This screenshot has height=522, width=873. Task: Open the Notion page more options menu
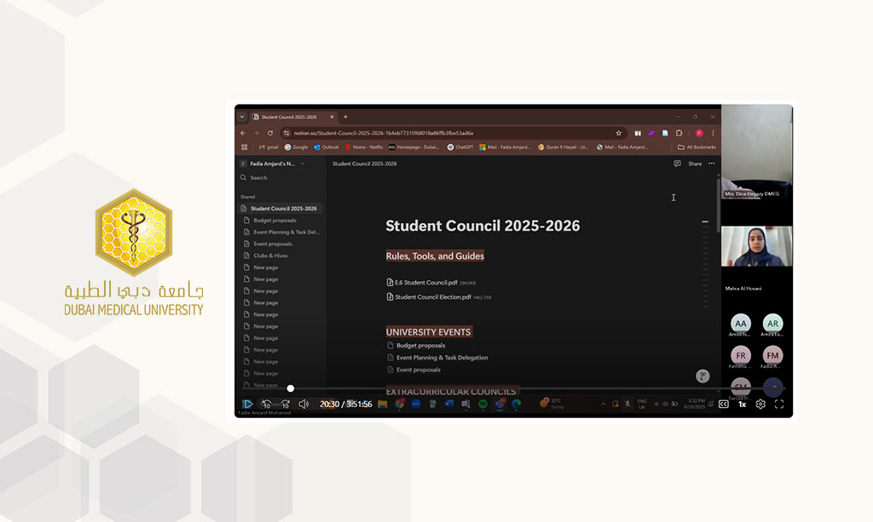pos(712,163)
